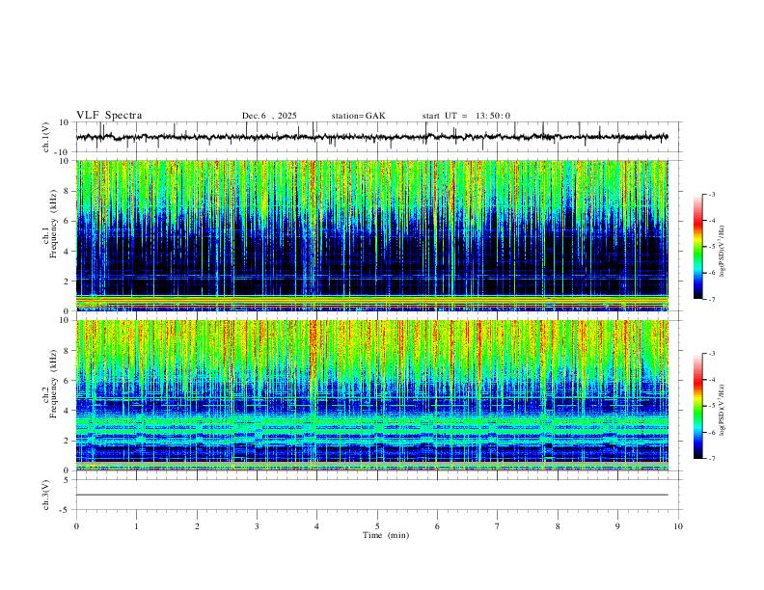Click the ch.1 "Frequency (kHz)" axis label
This screenshot has width=764, height=590.
(53, 222)
